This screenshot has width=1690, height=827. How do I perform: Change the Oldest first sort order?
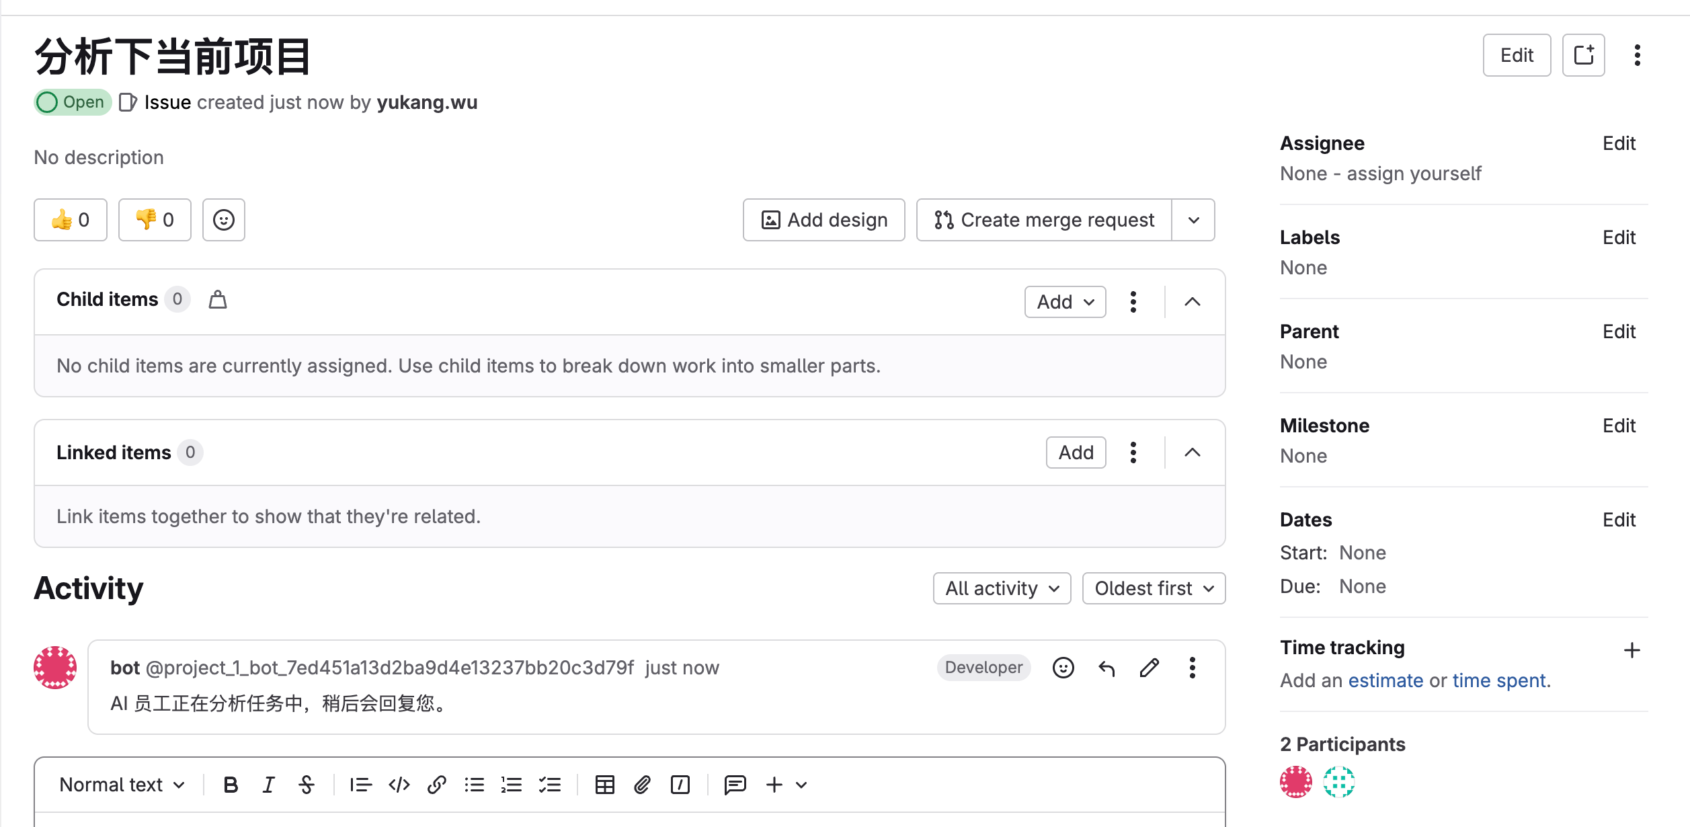[1154, 588]
